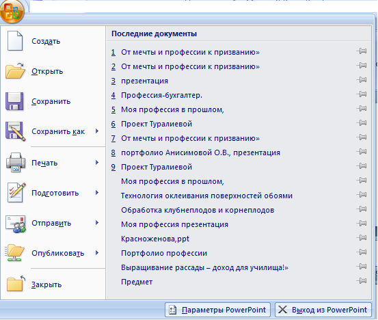Open Параметры PowerPoint options

(x=217, y=310)
